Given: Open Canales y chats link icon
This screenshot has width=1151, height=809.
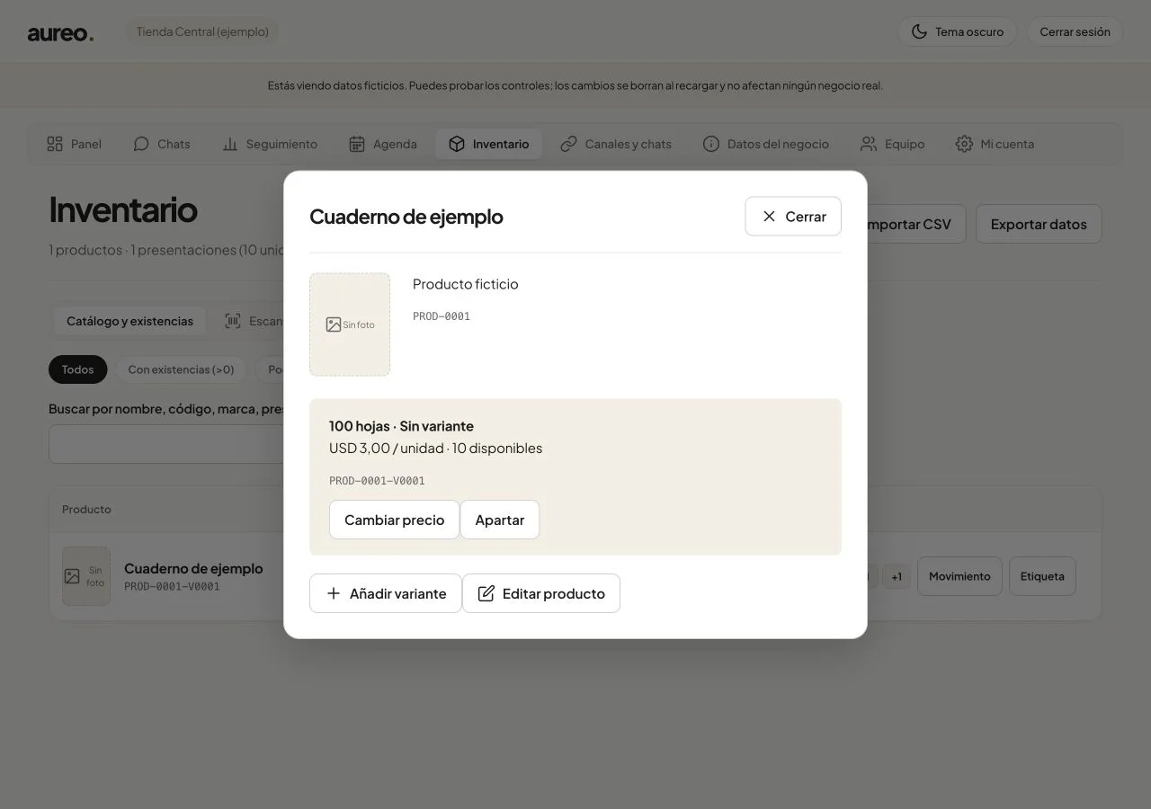Looking at the screenshot, I should pyautogui.click(x=568, y=144).
